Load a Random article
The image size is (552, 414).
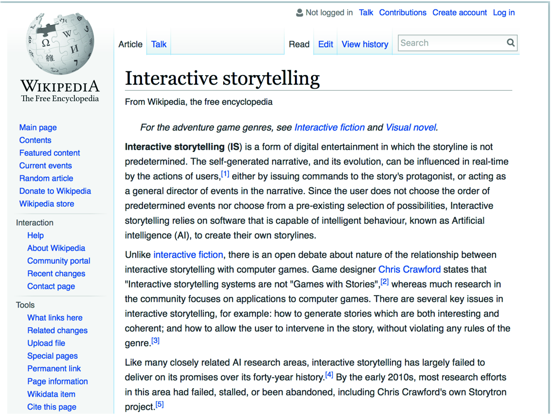click(46, 178)
